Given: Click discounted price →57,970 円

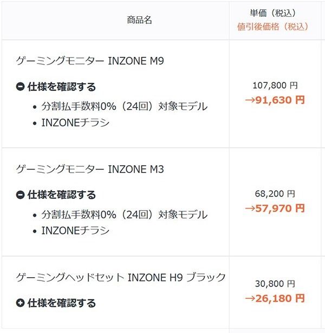Looking at the screenshot, I should pyautogui.click(x=275, y=208).
